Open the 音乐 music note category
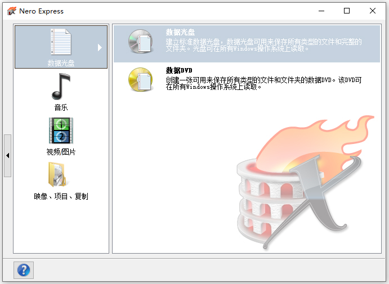The image size is (389, 284). [61, 86]
